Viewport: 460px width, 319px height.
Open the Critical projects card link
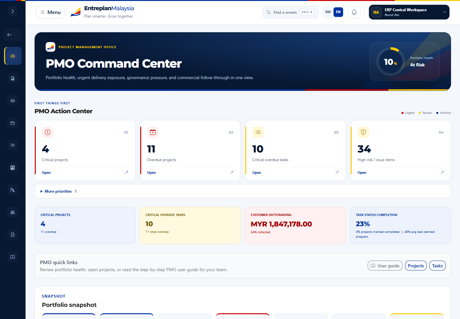pyautogui.click(x=46, y=173)
